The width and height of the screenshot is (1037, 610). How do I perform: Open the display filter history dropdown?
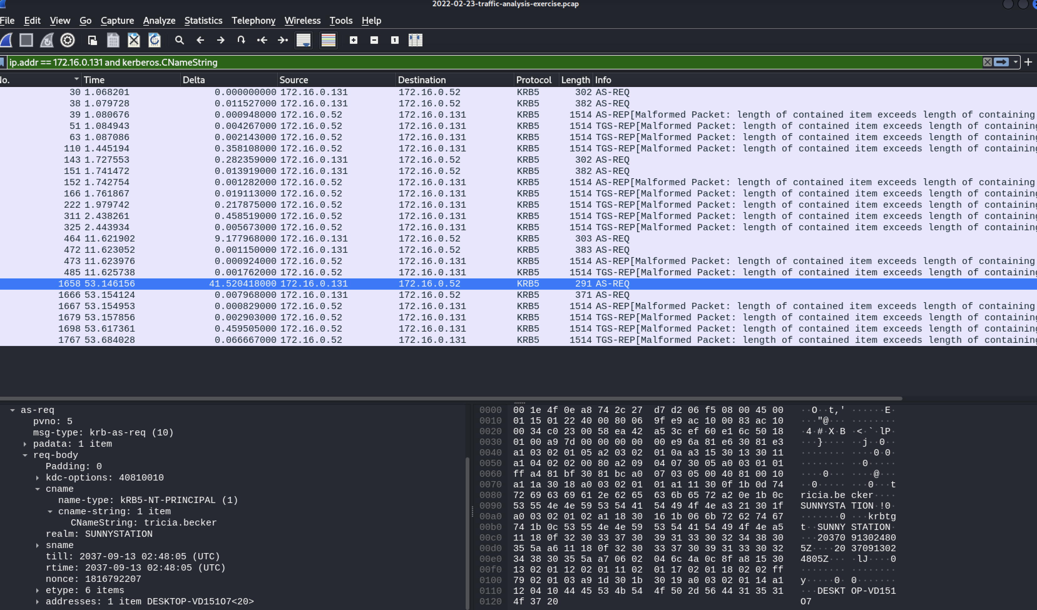[1016, 62]
